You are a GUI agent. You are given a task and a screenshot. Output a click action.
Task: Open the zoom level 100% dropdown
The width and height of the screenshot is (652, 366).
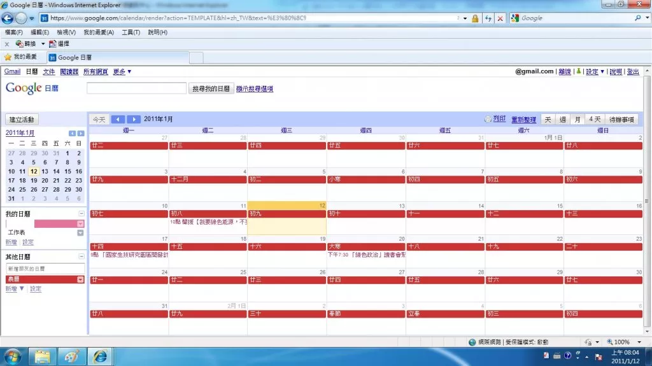coord(639,342)
